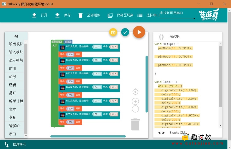Switch to Blocks XML tab

click(178, 133)
